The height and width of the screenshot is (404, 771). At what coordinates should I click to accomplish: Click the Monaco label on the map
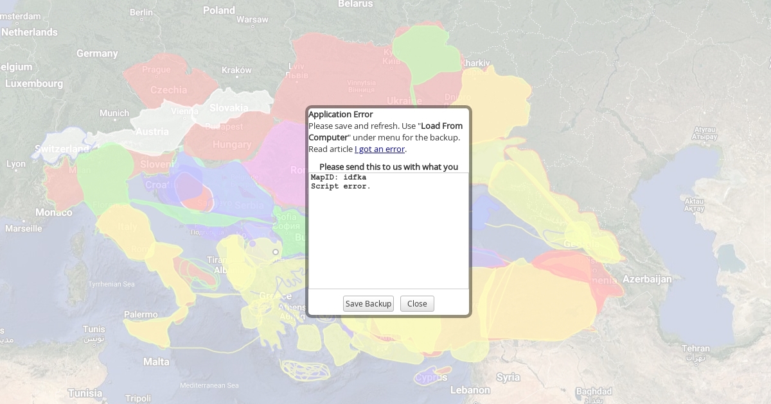(x=54, y=212)
